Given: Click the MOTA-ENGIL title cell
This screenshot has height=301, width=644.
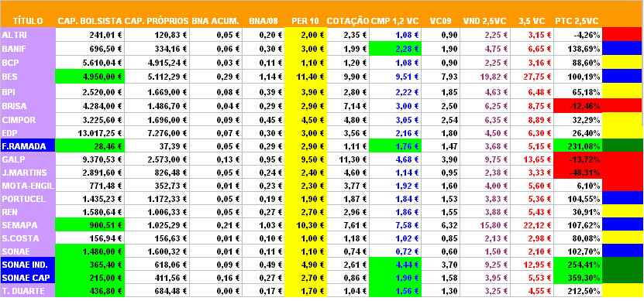Looking at the screenshot, I should tap(28, 186).
